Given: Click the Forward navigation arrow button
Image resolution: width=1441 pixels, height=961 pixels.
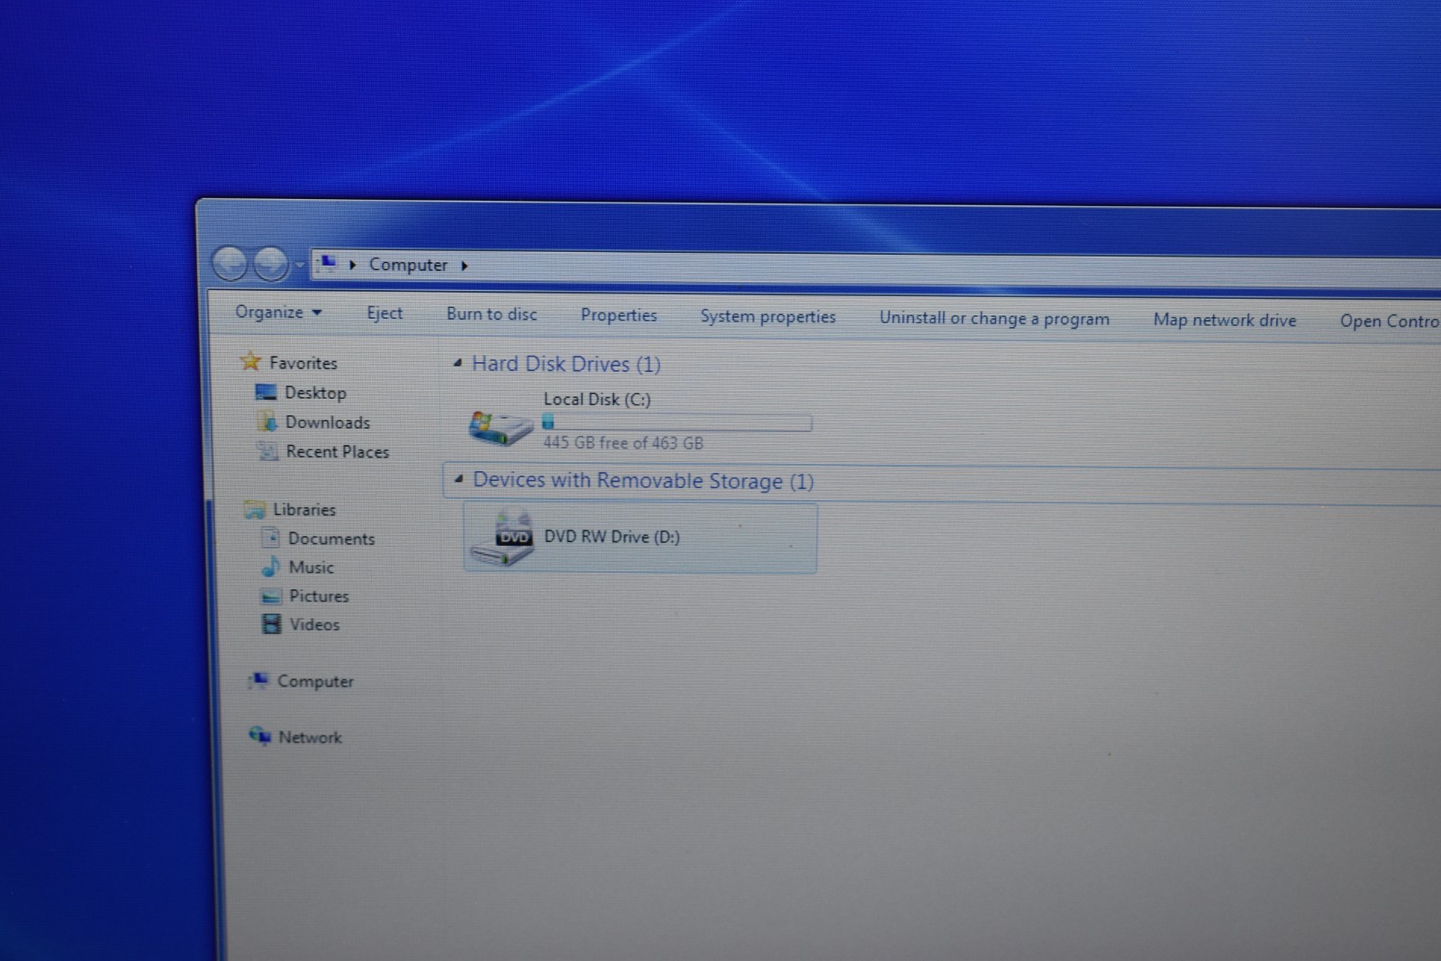Looking at the screenshot, I should click(270, 264).
